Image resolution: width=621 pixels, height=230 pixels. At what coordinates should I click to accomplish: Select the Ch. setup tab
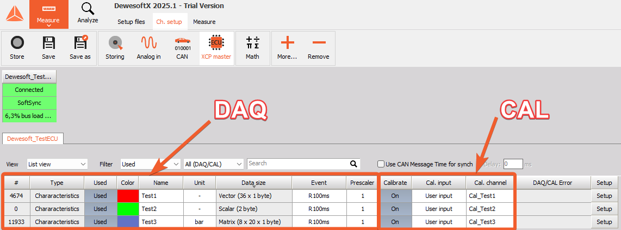pyautogui.click(x=169, y=22)
